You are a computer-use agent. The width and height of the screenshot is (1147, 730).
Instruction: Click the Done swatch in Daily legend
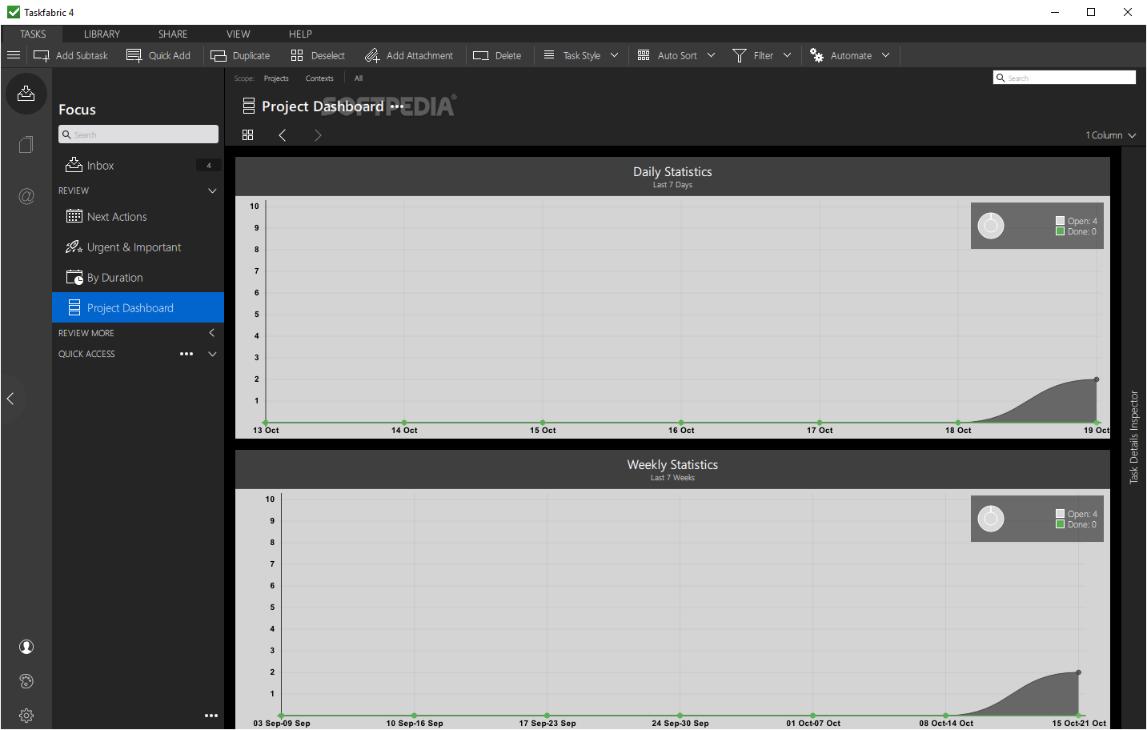coord(1060,231)
